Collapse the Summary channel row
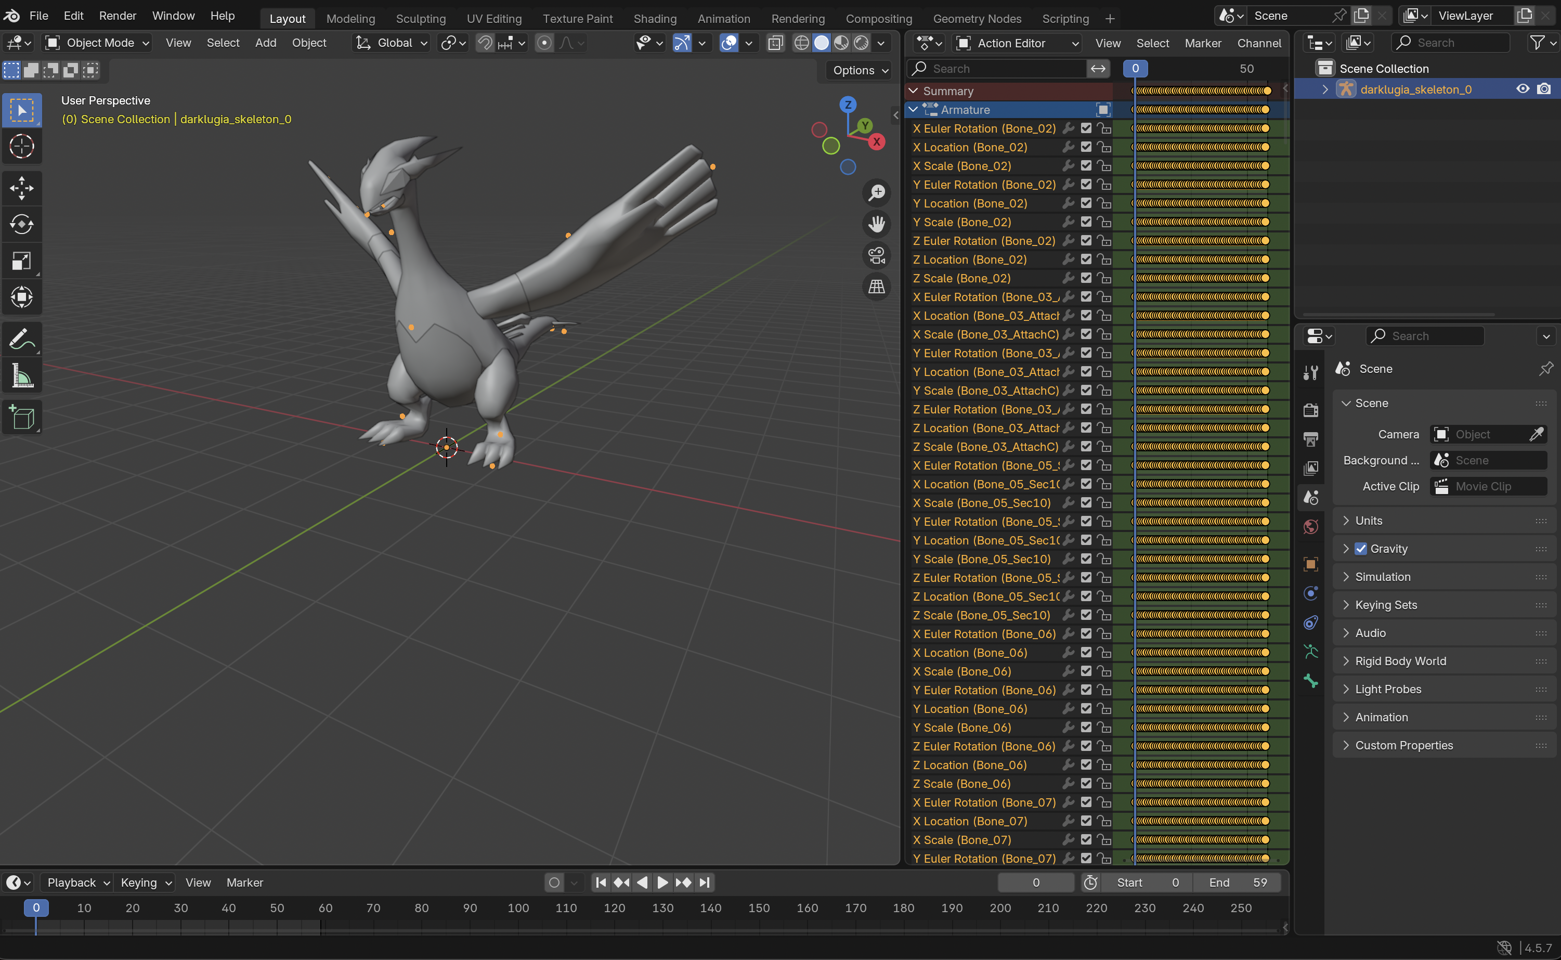Viewport: 1561px width, 960px height. tap(913, 91)
